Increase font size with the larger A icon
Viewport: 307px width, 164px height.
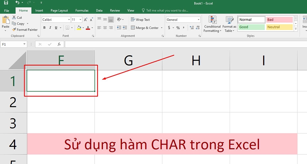(x=86, y=19)
